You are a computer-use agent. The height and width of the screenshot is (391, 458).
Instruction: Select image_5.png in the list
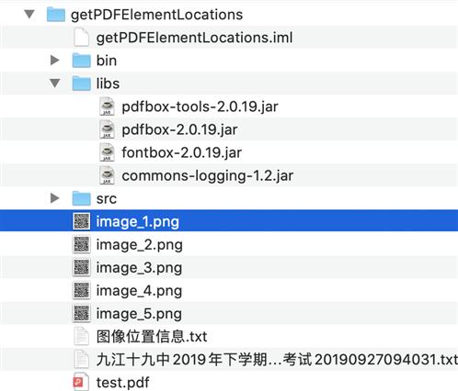coord(139,314)
